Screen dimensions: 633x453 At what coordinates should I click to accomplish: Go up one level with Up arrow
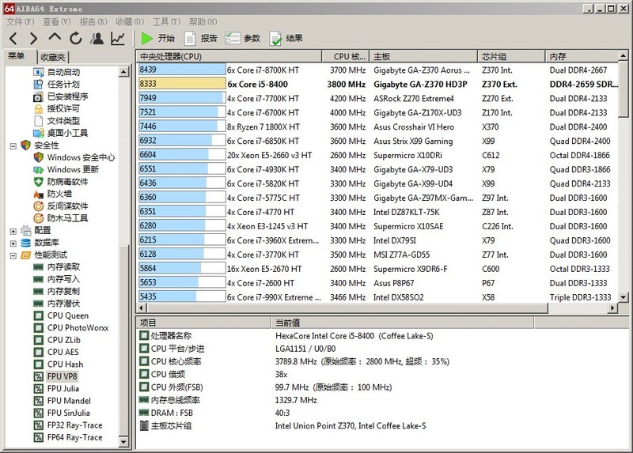click(x=55, y=37)
